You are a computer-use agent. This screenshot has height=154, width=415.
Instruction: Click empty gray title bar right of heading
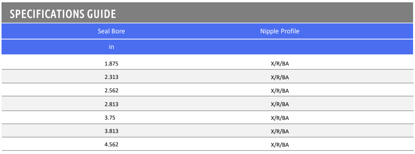(x=268, y=13)
